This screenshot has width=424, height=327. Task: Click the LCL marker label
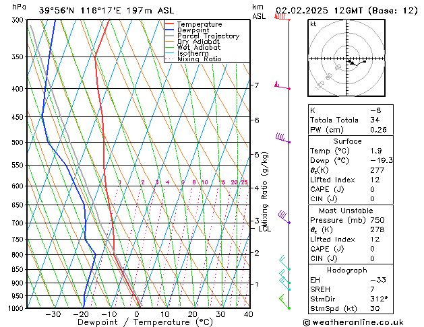264,229
